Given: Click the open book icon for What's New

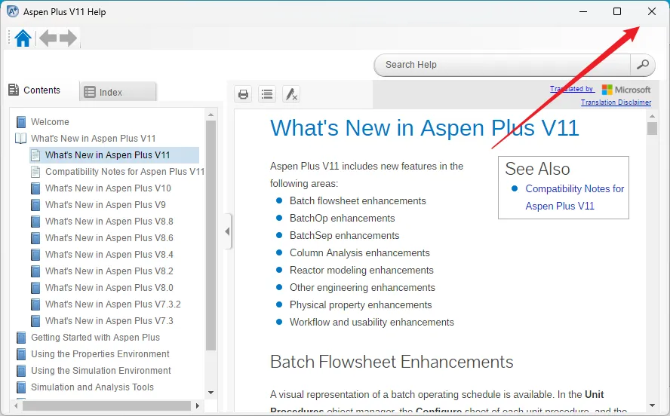Looking at the screenshot, I should point(21,138).
